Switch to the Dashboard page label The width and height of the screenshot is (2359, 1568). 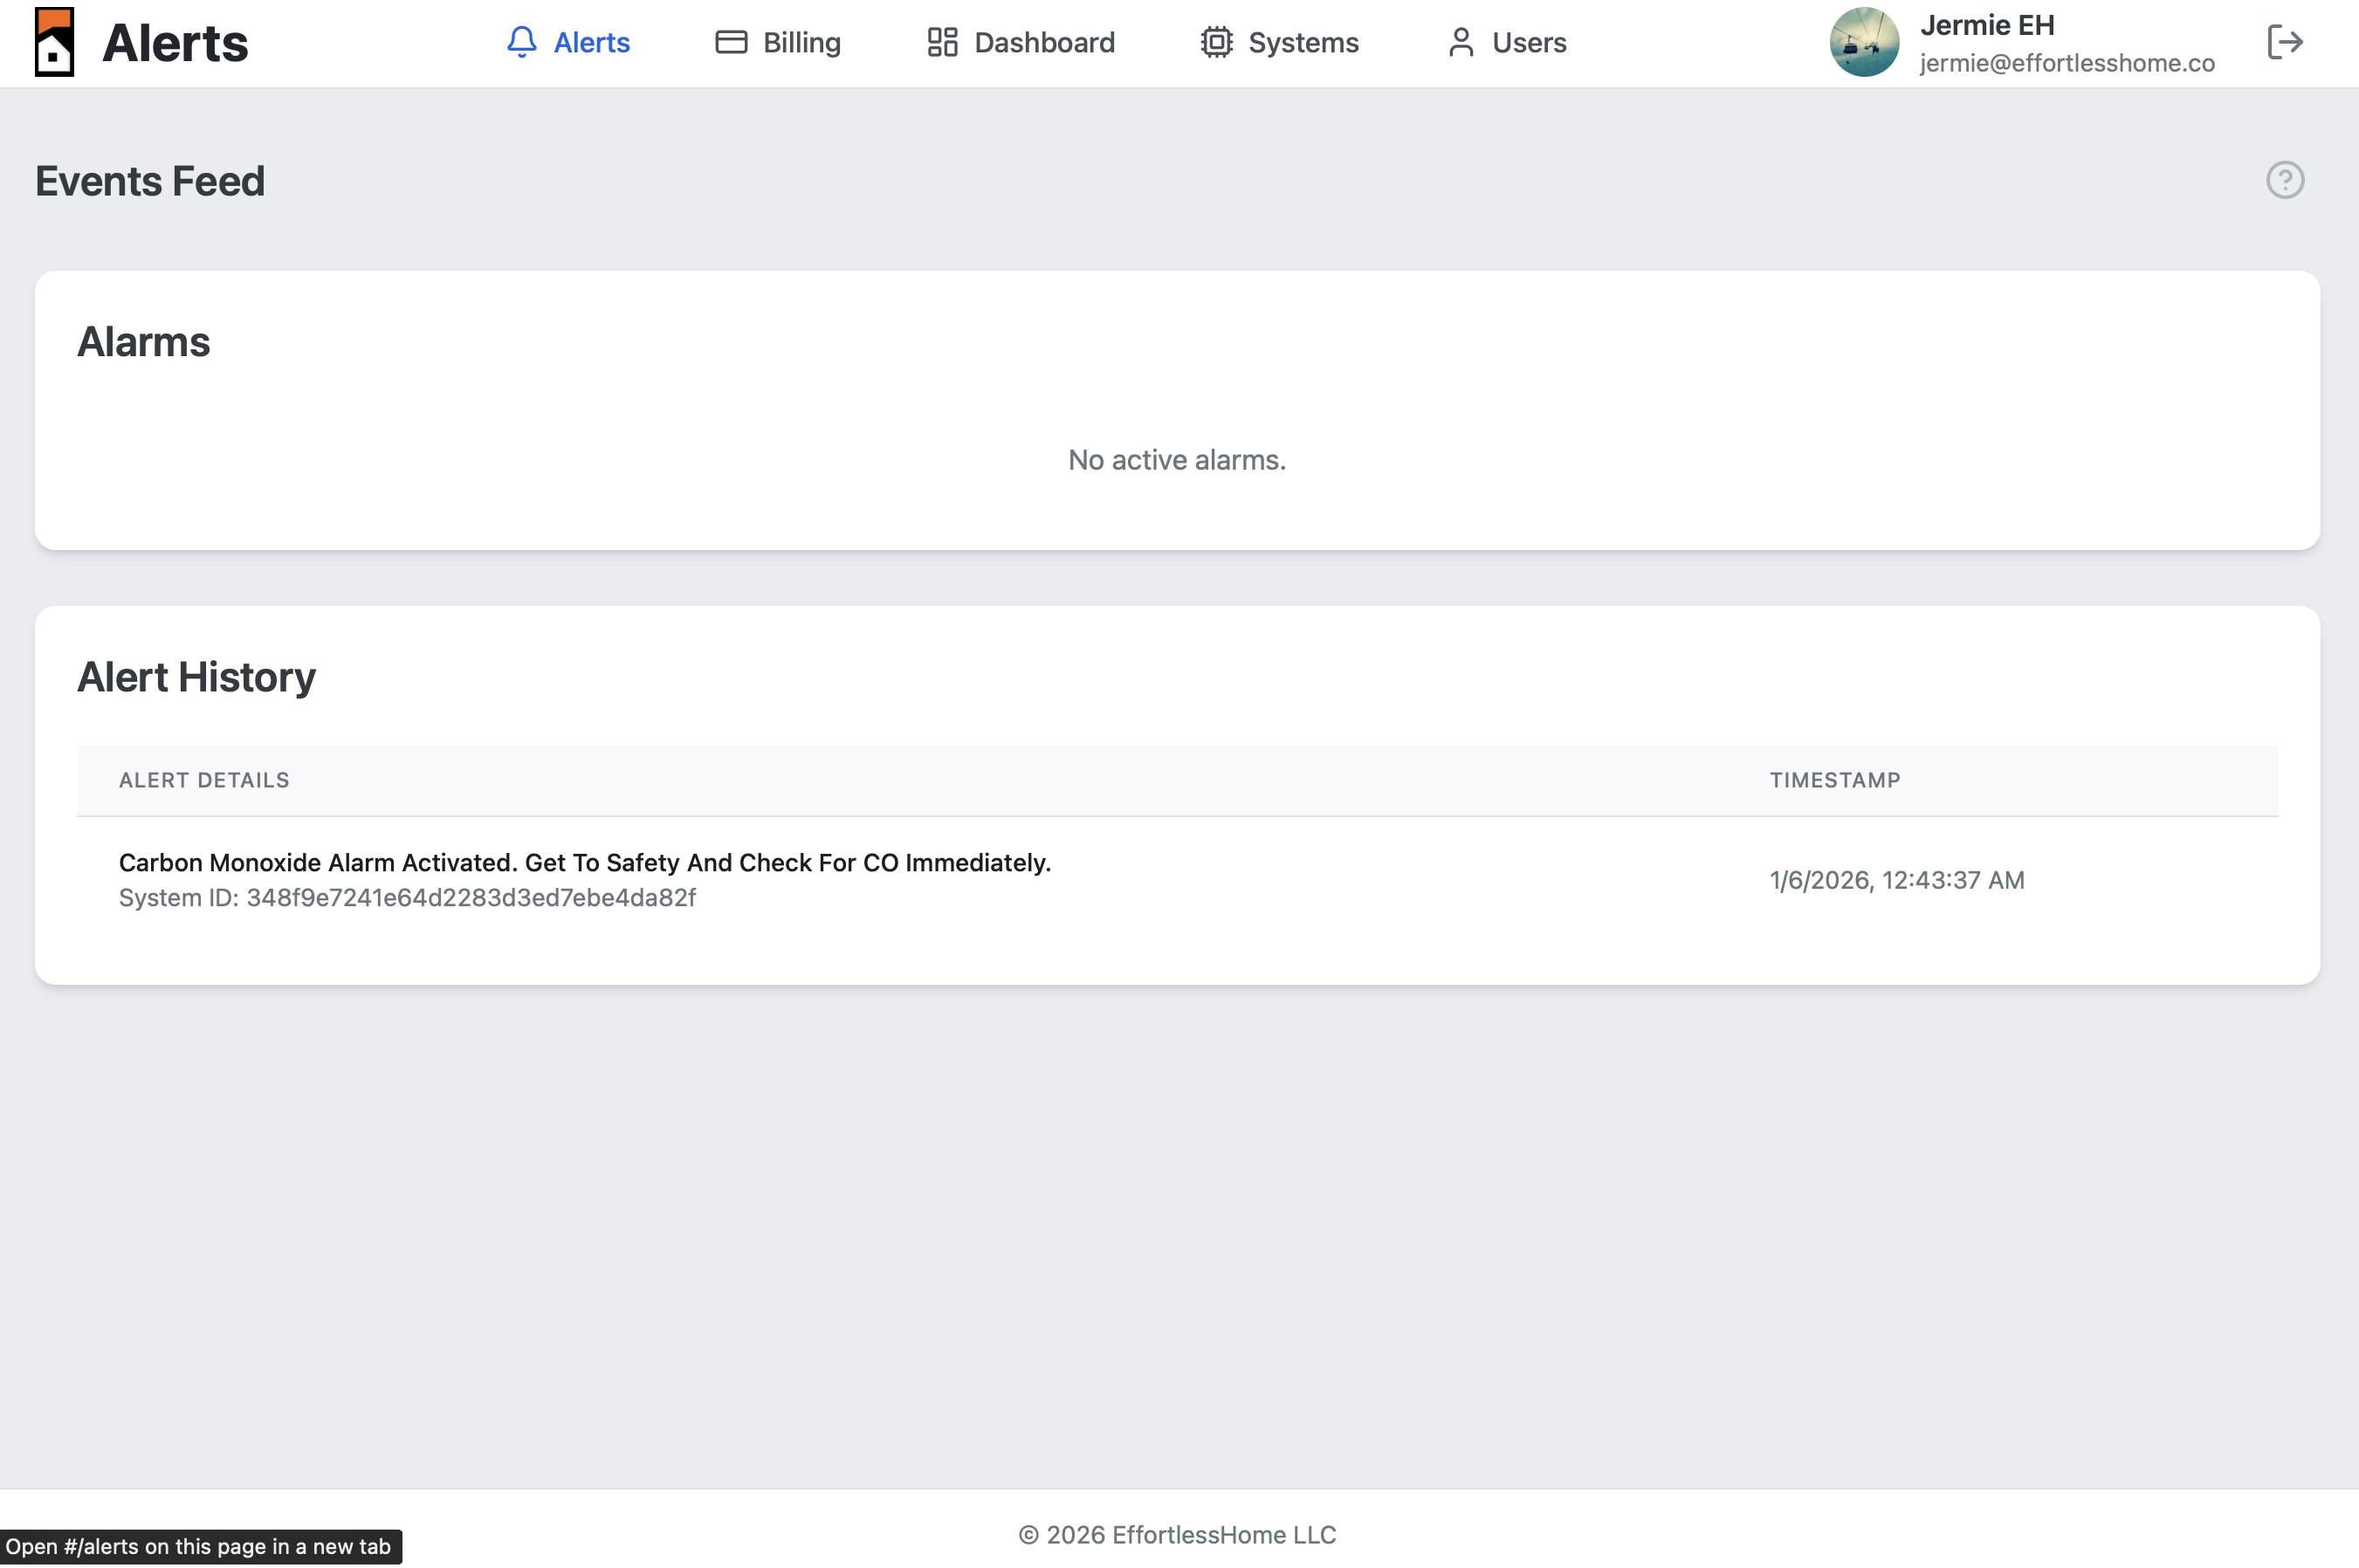click(x=1044, y=42)
